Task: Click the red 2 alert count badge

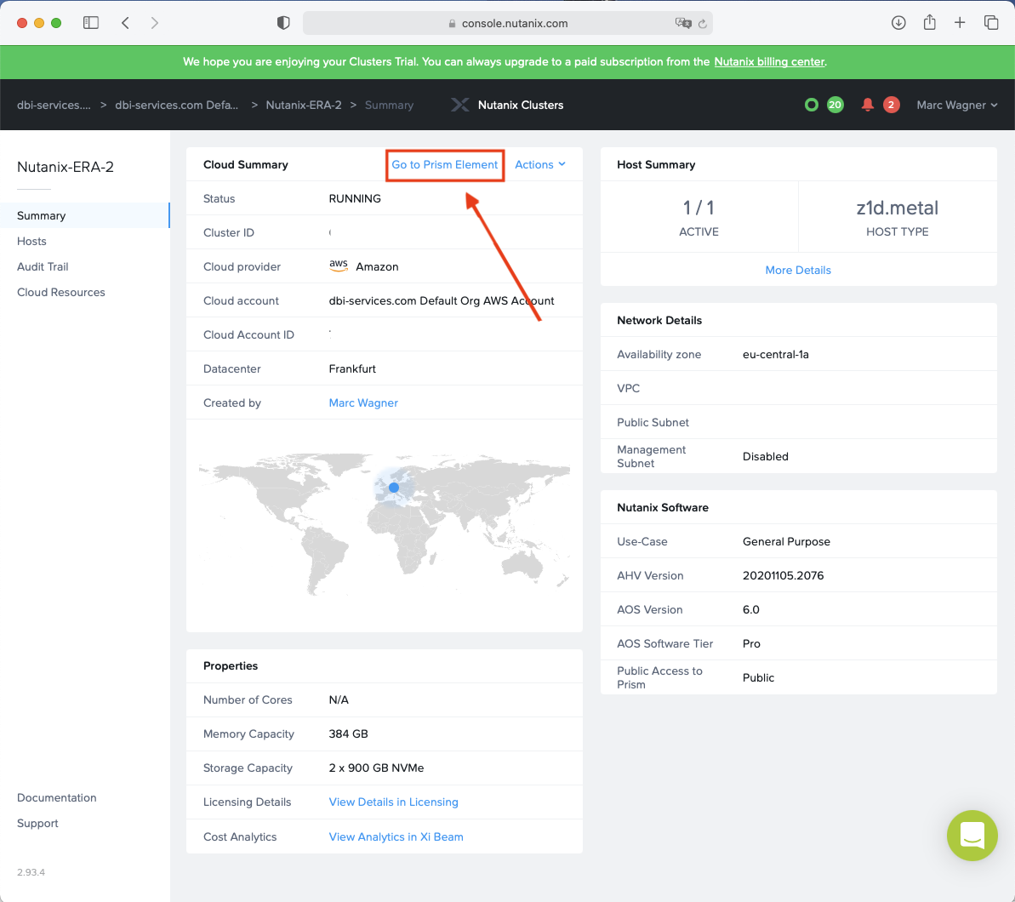Action: coord(891,105)
